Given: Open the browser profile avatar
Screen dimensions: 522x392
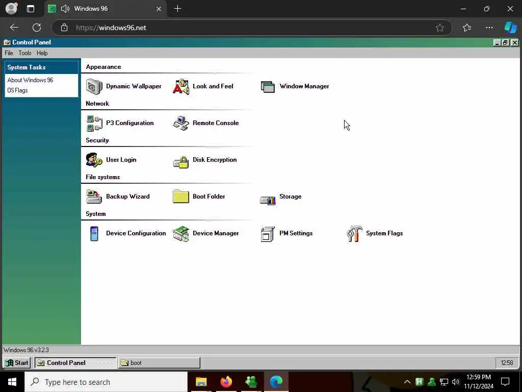Looking at the screenshot, I should (x=12, y=8).
